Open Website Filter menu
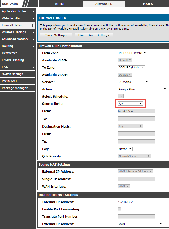This screenshot has width=169, height=229. click(x=18, y=18)
